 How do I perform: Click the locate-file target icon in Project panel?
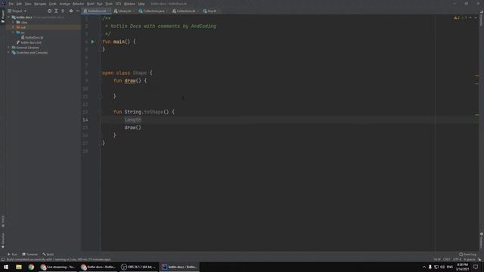click(49, 11)
